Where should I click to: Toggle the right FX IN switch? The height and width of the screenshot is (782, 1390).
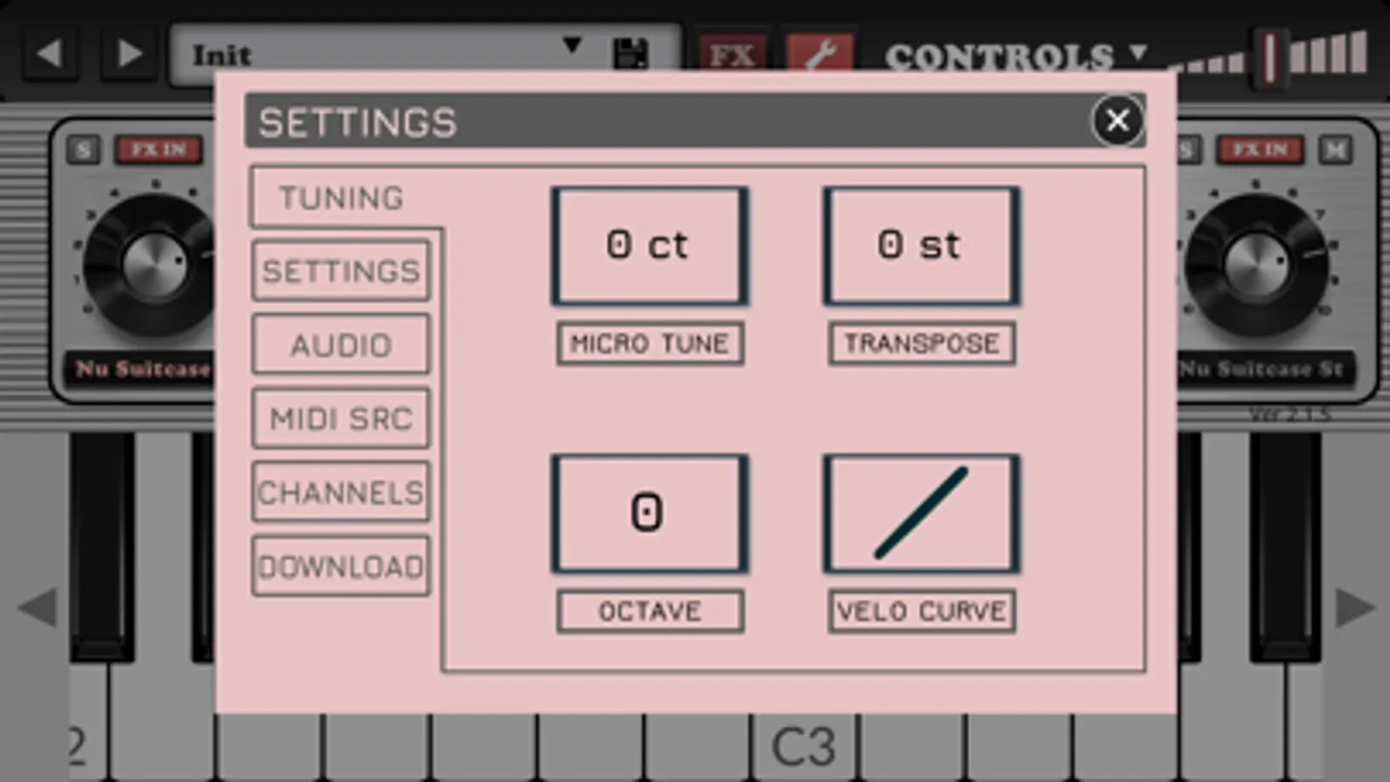pos(1260,149)
